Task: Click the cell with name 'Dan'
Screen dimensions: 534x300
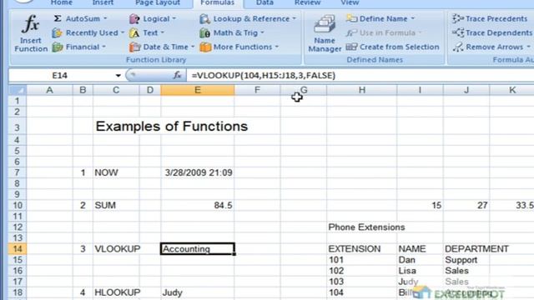Action: click(421, 260)
